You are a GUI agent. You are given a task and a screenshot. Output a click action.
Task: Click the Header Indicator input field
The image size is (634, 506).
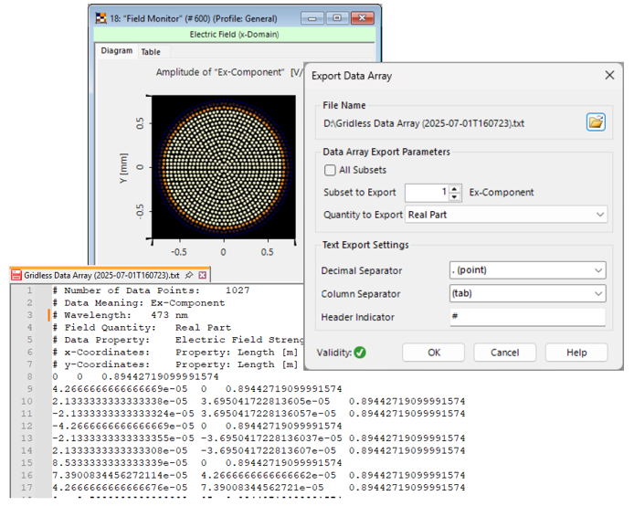(x=527, y=317)
